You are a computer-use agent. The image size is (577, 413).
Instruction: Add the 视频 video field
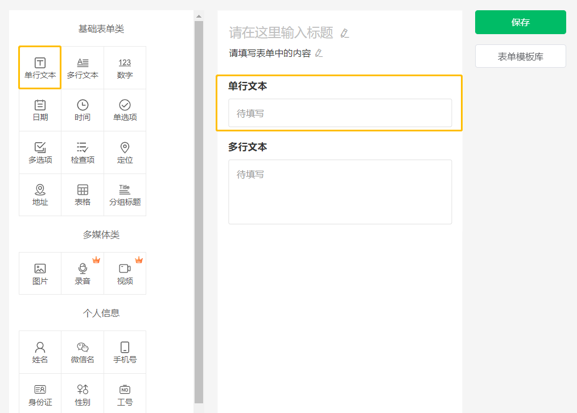point(125,274)
